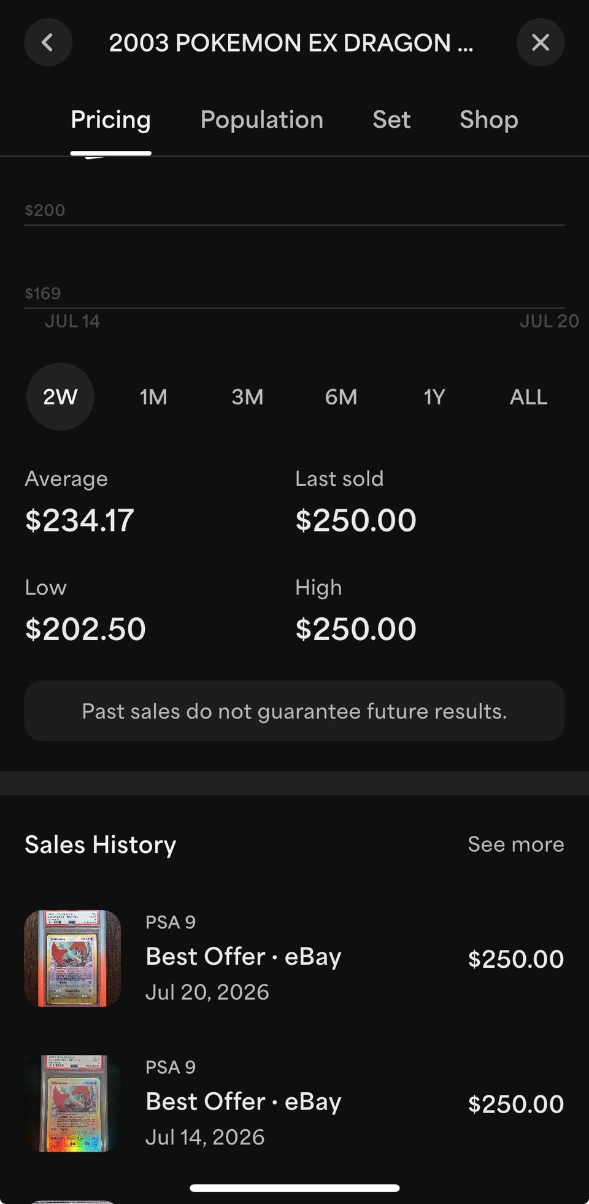
Task: Select the 2W time range
Action: [60, 396]
